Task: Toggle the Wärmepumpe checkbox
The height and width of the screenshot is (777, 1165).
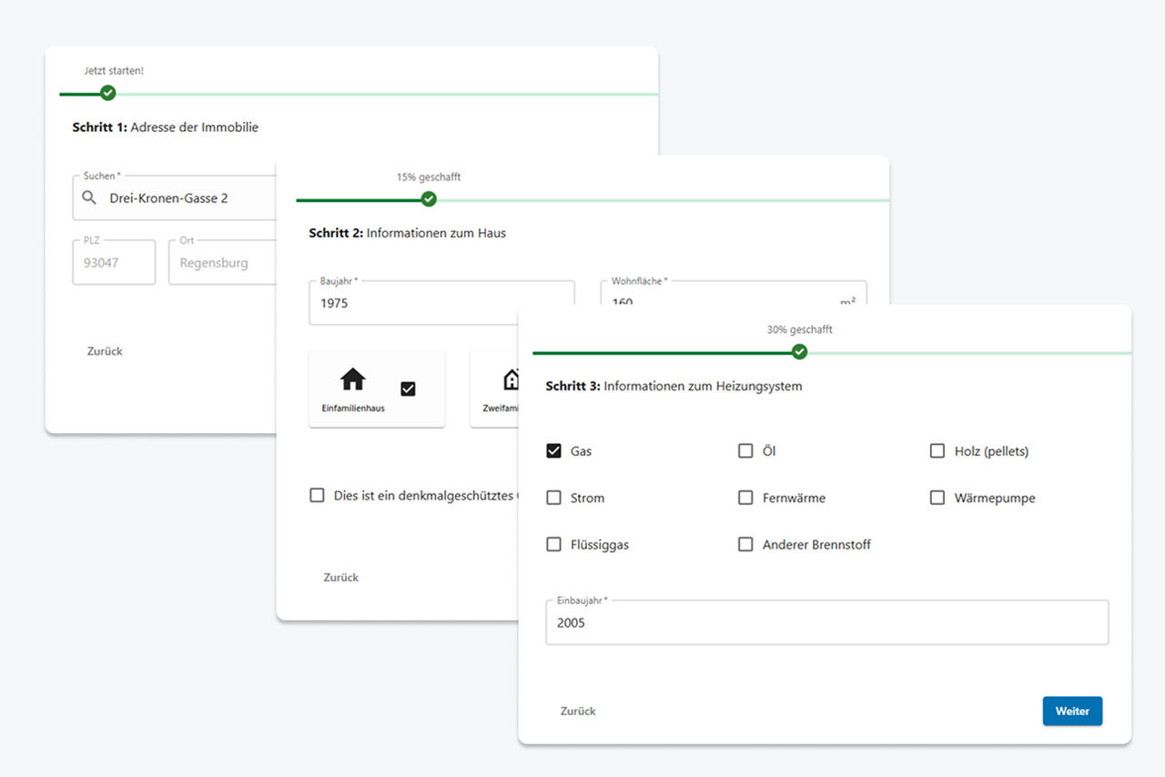Action: click(x=937, y=498)
